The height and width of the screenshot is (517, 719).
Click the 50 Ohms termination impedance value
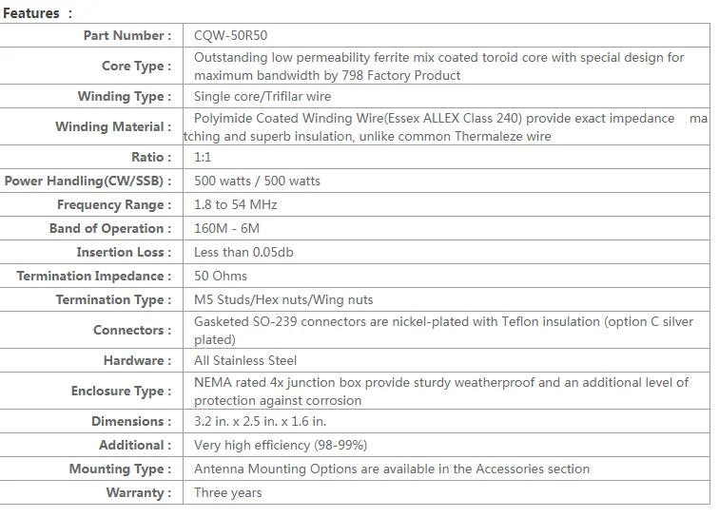(x=220, y=276)
